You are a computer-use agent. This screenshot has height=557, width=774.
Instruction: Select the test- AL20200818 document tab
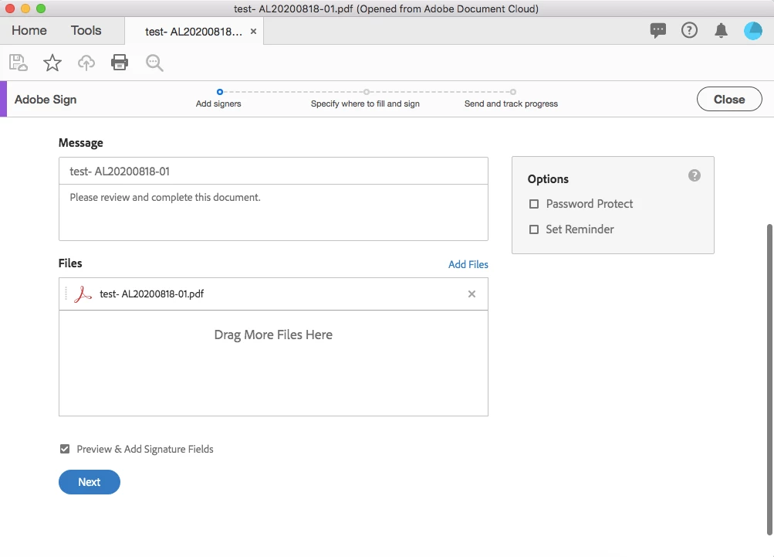194,32
